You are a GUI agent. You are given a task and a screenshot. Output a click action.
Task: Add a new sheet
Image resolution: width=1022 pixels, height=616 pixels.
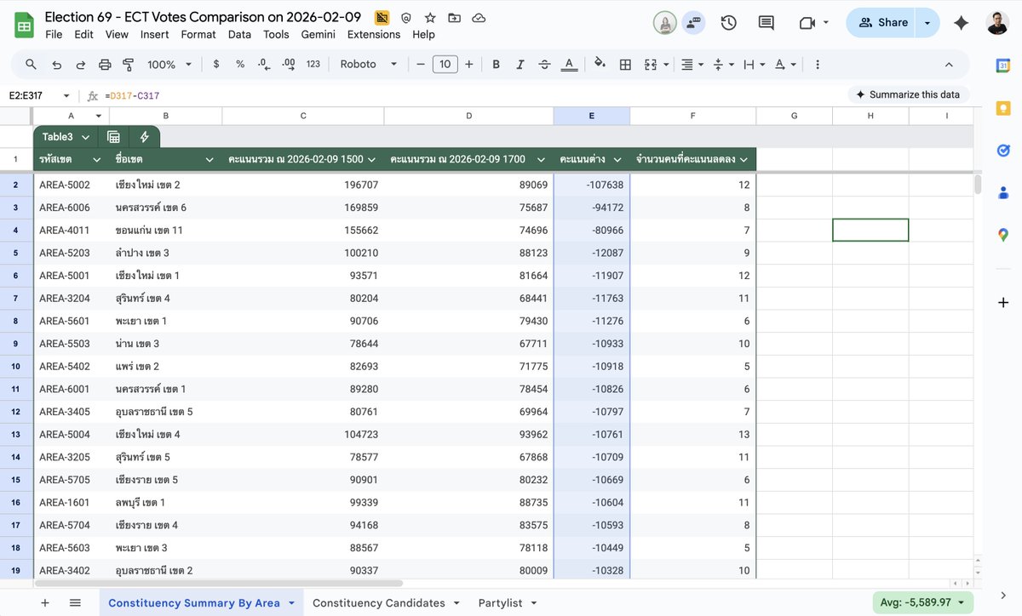(x=45, y=602)
